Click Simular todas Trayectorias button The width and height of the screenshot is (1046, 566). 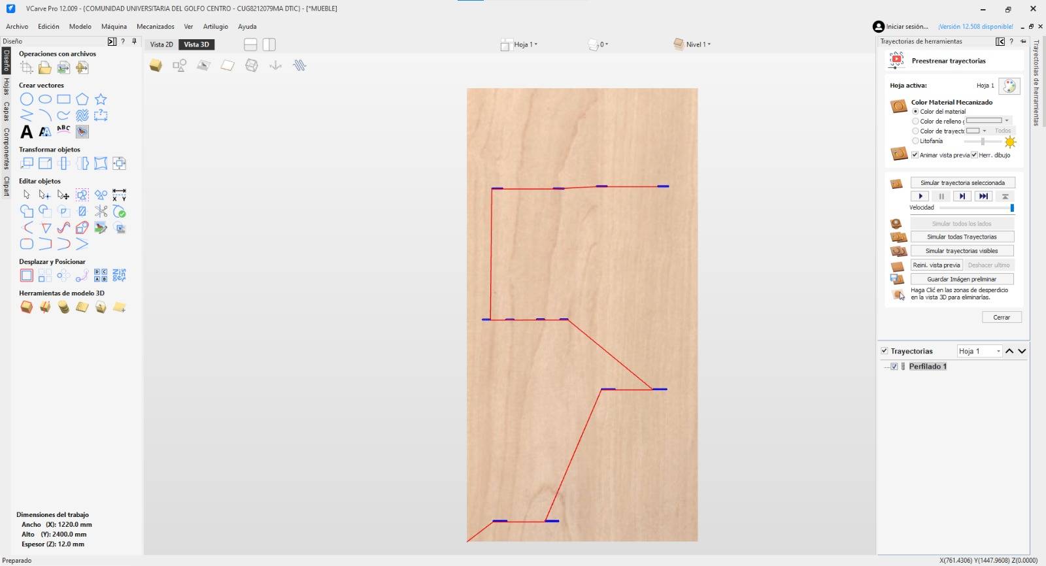point(962,237)
